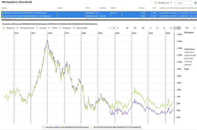Sort by the Name column header
This screenshot has width=197, height=130.
click(29, 8)
